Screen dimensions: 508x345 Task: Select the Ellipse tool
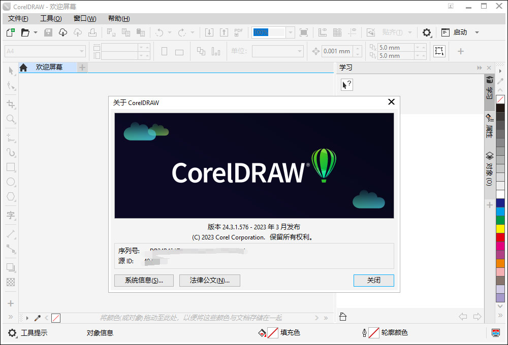[x=10, y=182]
